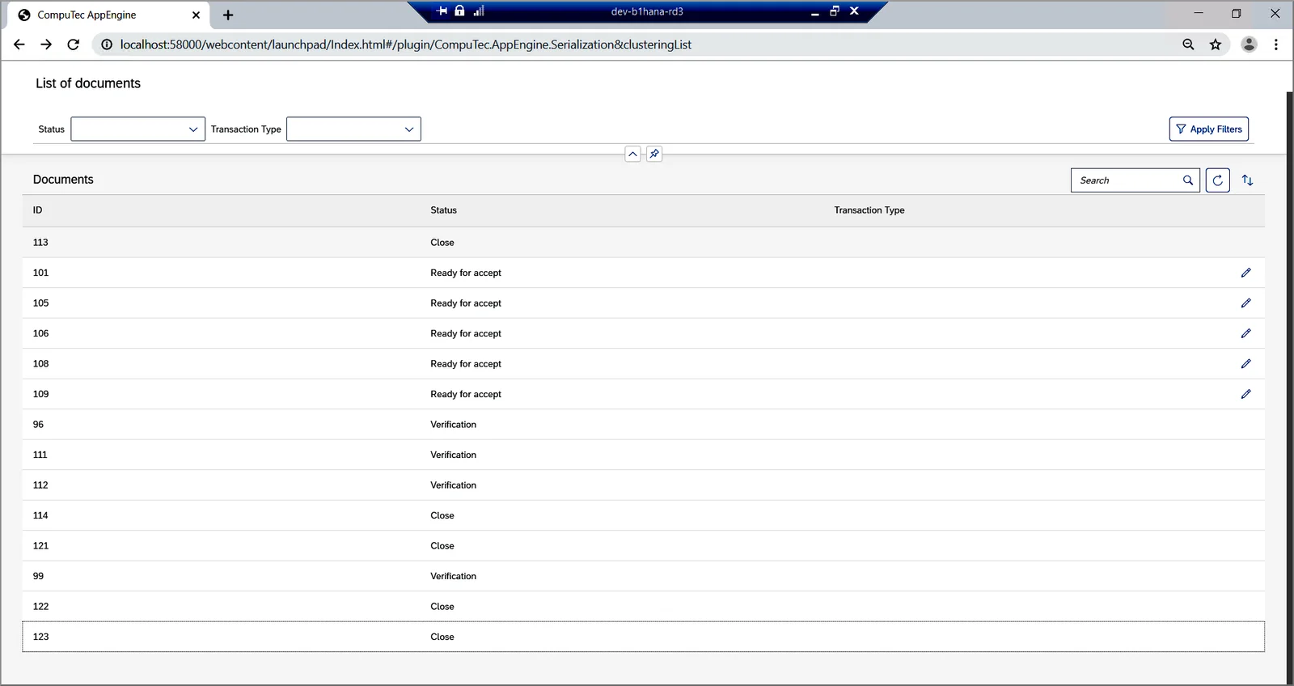Pin the remote desktop connection bar
Viewport: 1294px width, 686px height.
(442, 11)
